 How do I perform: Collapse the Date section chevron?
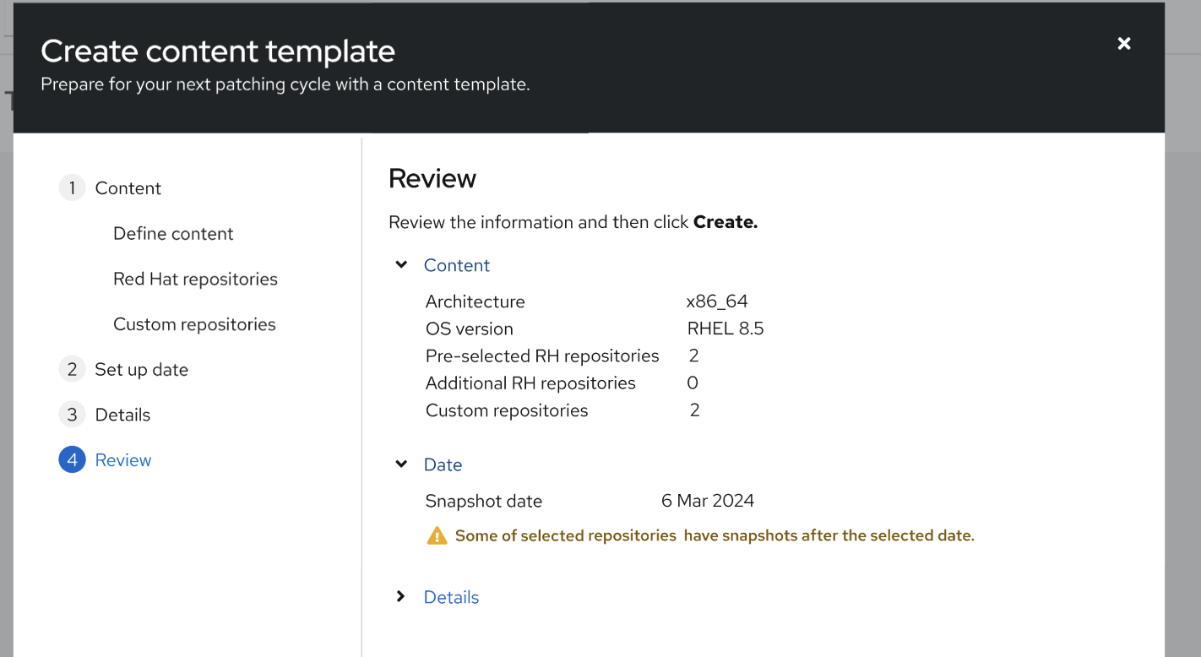401,464
